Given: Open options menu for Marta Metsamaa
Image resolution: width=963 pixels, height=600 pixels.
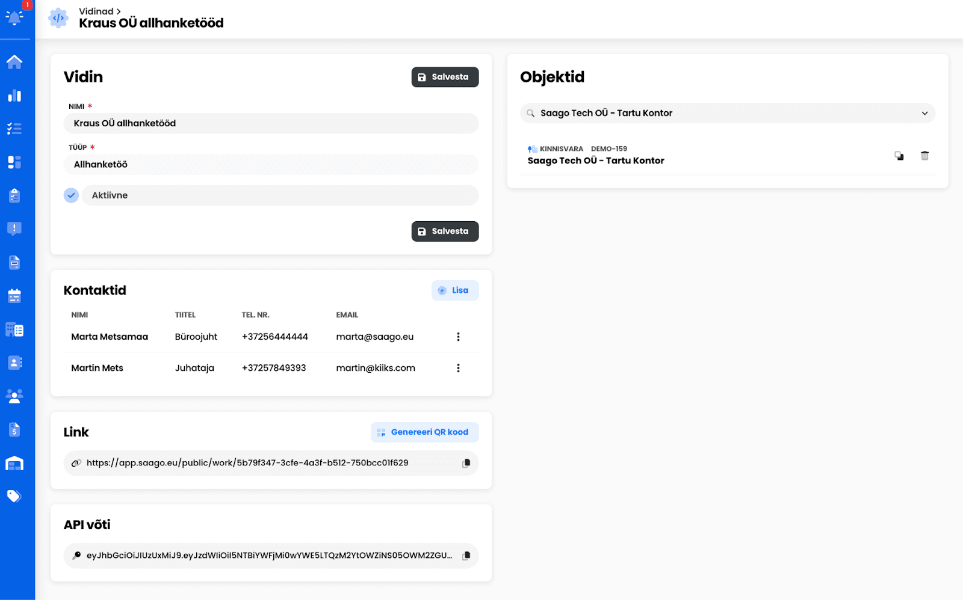Looking at the screenshot, I should point(458,337).
